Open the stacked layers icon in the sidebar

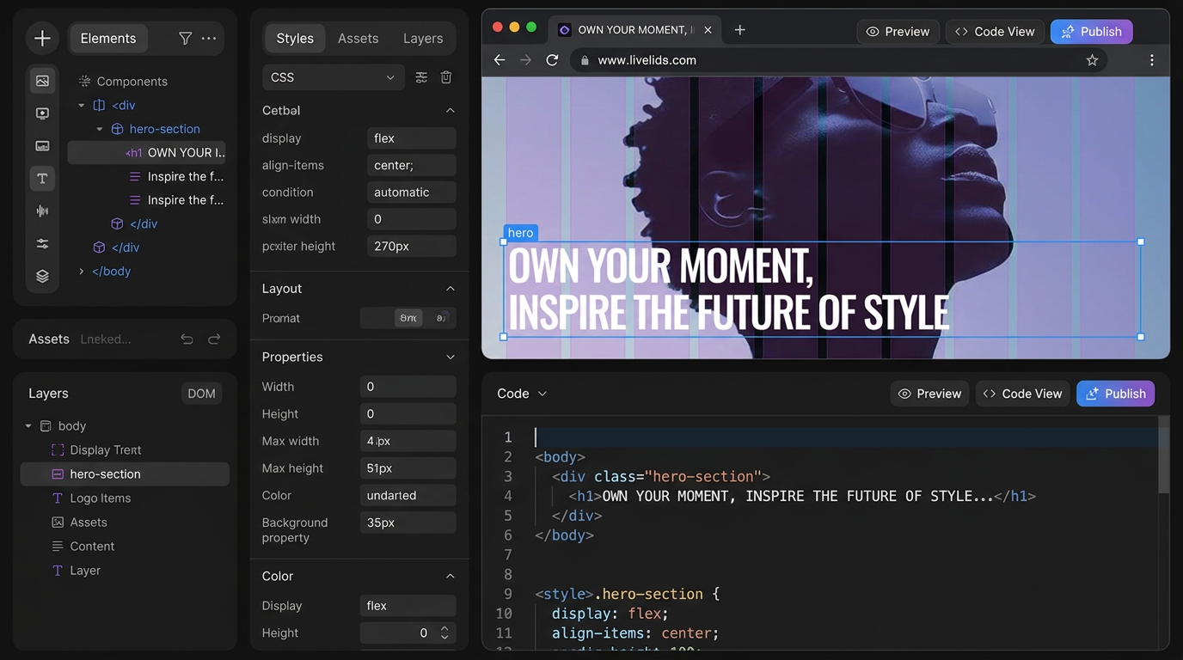[x=42, y=277]
